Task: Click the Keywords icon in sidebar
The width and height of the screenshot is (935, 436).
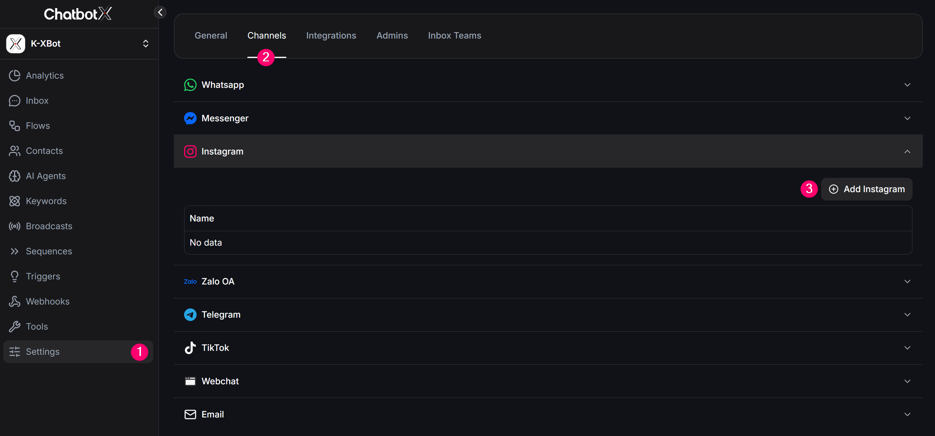Action: [15, 201]
